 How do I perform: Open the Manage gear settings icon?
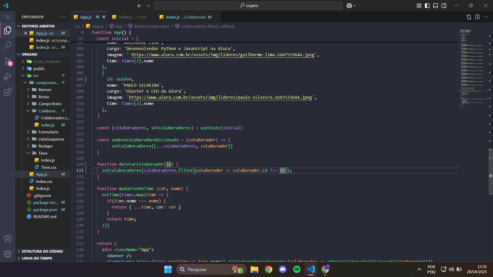click(8, 254)
